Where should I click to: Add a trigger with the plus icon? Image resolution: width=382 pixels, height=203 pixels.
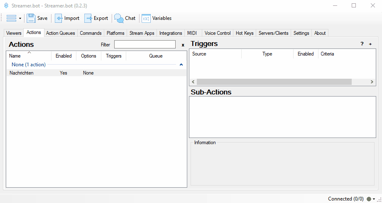click(370, 44)
